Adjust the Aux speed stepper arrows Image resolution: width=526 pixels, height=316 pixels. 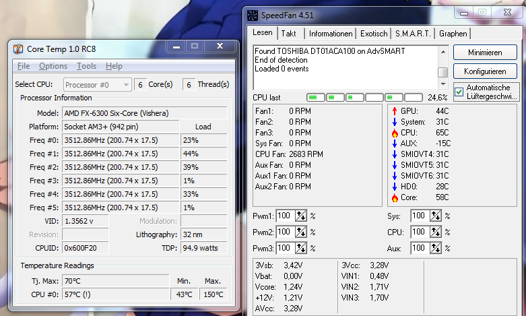pos(436,248)
